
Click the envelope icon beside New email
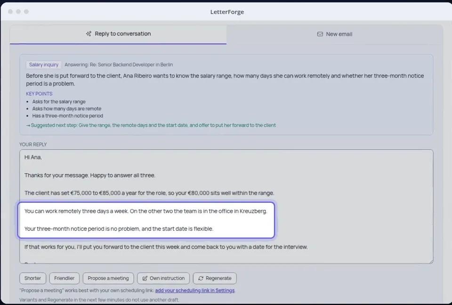[x=320, y=34]
